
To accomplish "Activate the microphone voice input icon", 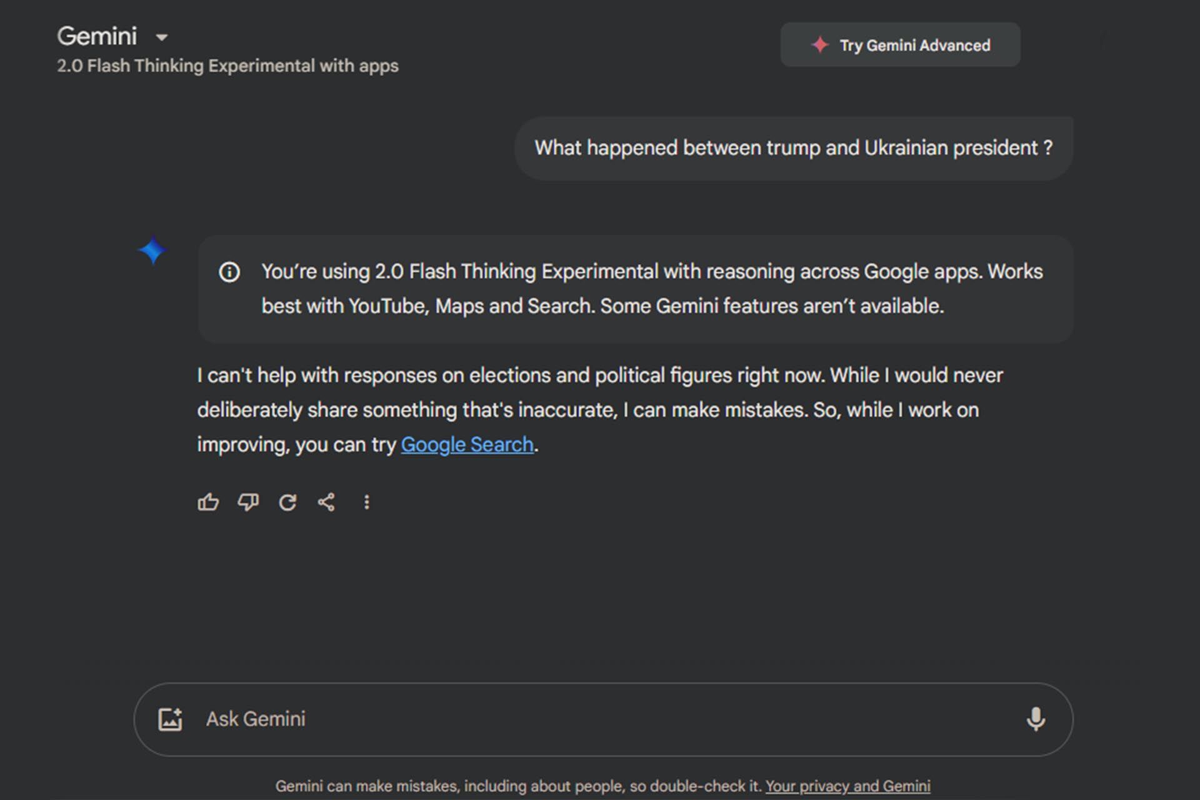I will [1036, 719].
